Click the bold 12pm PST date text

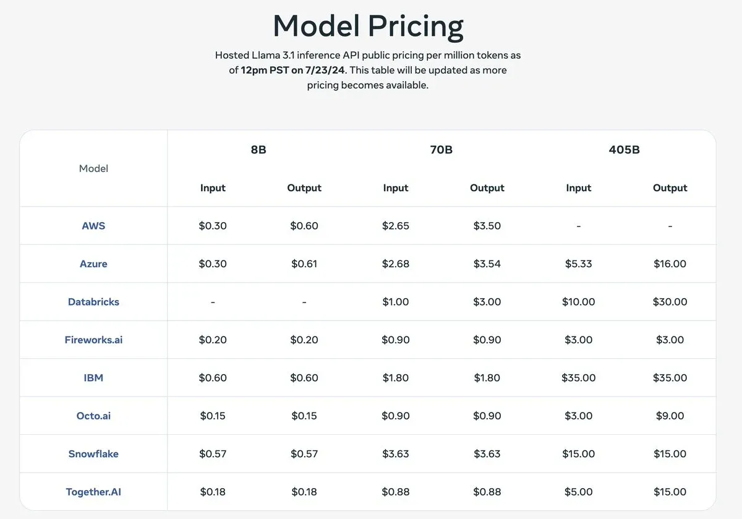coord(293,71)
